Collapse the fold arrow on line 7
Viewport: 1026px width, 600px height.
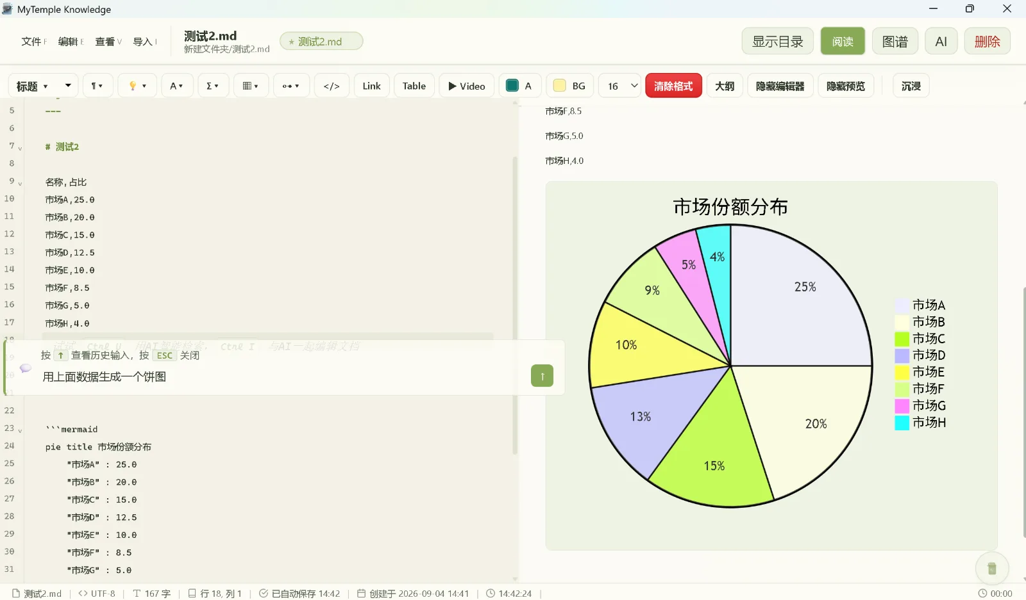tap(20, 149)
